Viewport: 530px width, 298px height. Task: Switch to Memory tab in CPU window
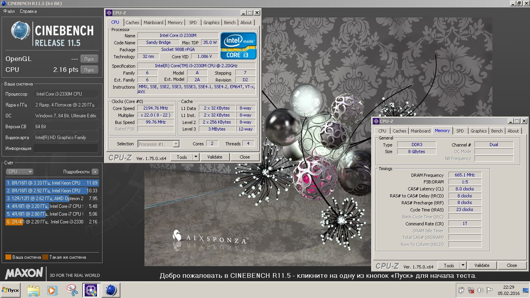click(175, 23)
